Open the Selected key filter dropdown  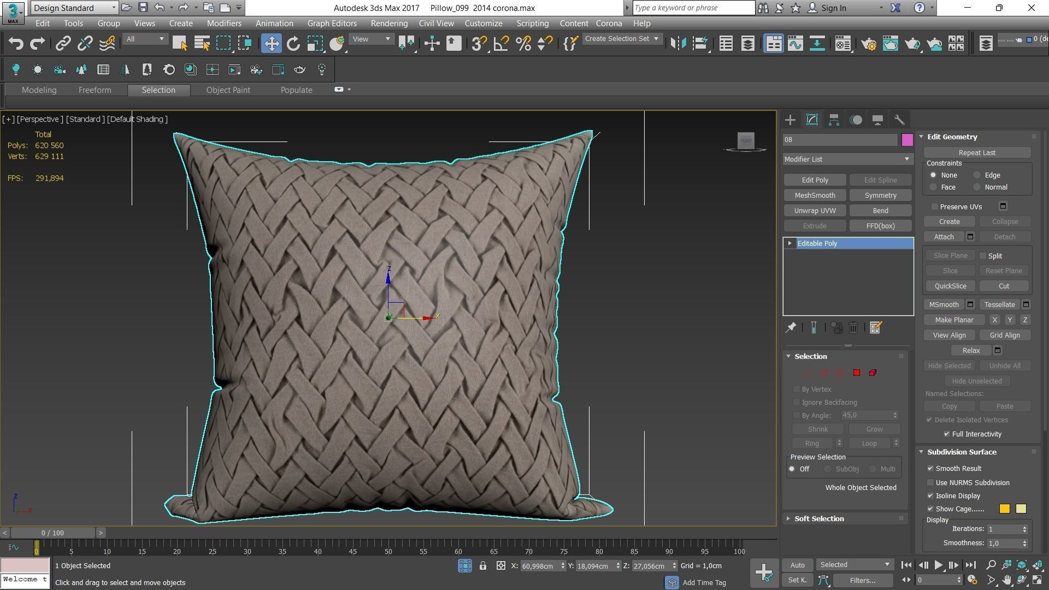coord(854,564)
